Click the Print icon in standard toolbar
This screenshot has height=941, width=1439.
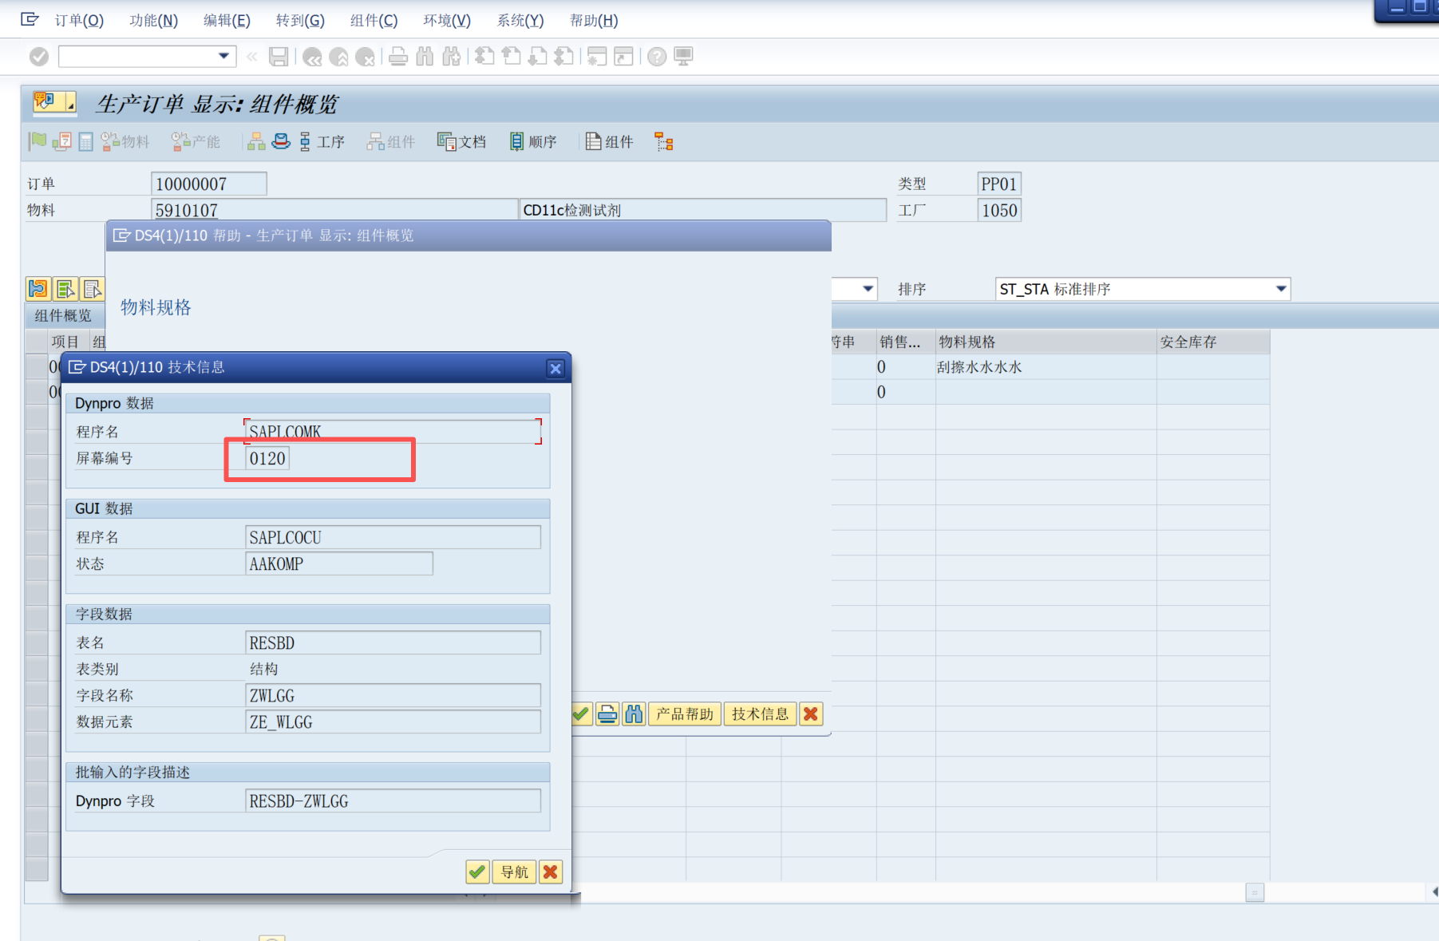[x=398, y=57]
